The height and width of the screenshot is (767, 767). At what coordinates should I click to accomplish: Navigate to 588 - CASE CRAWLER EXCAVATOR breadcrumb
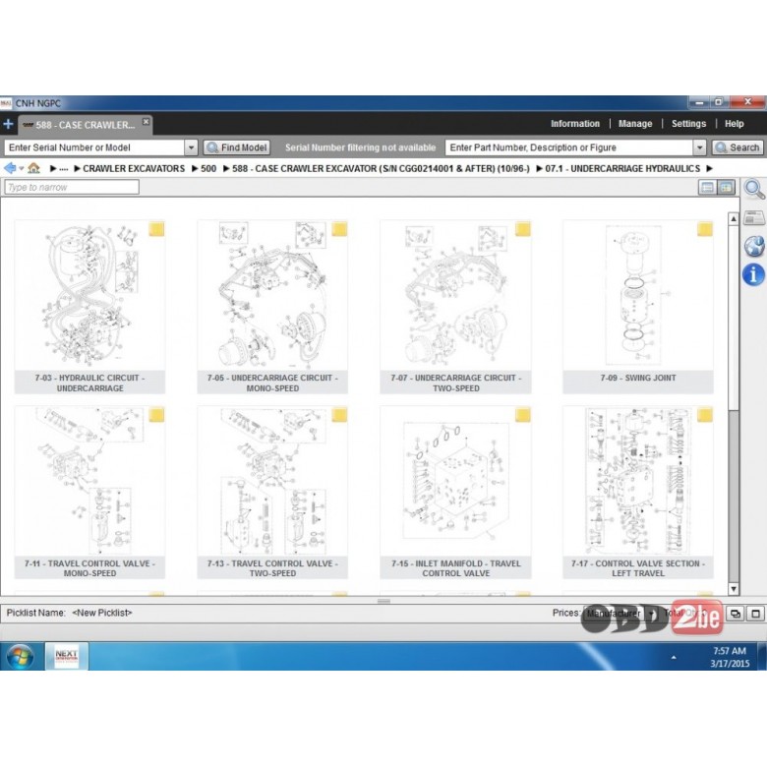coord(381,169)
